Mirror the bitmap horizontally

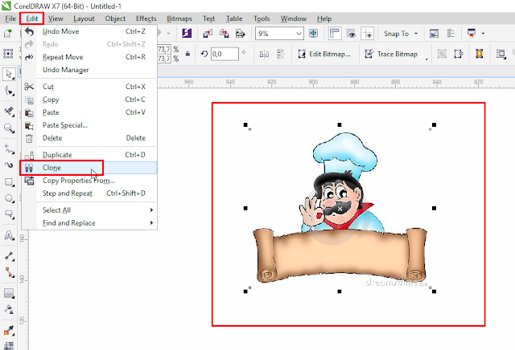[264, 54]
